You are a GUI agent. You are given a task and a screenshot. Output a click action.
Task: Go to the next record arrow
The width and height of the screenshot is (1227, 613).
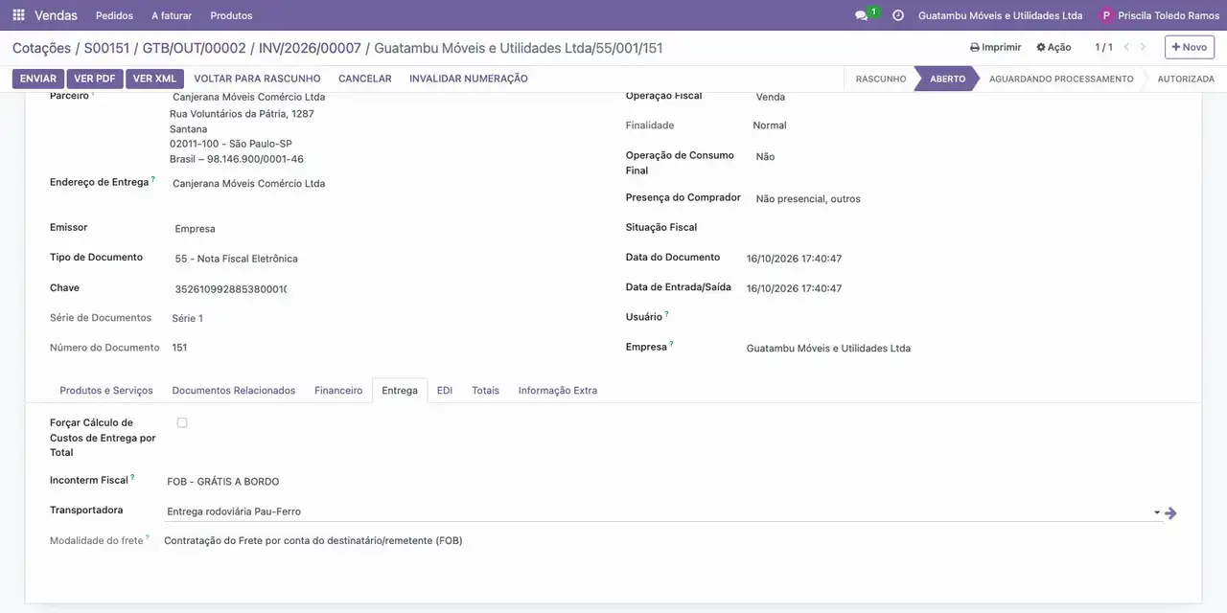click(x=1143, y=47)
